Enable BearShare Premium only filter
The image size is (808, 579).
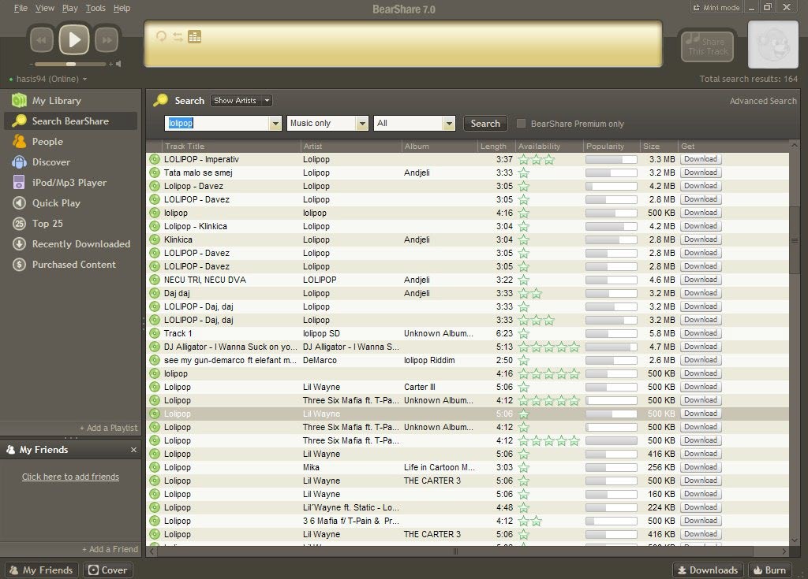click(x=521, y=123)
